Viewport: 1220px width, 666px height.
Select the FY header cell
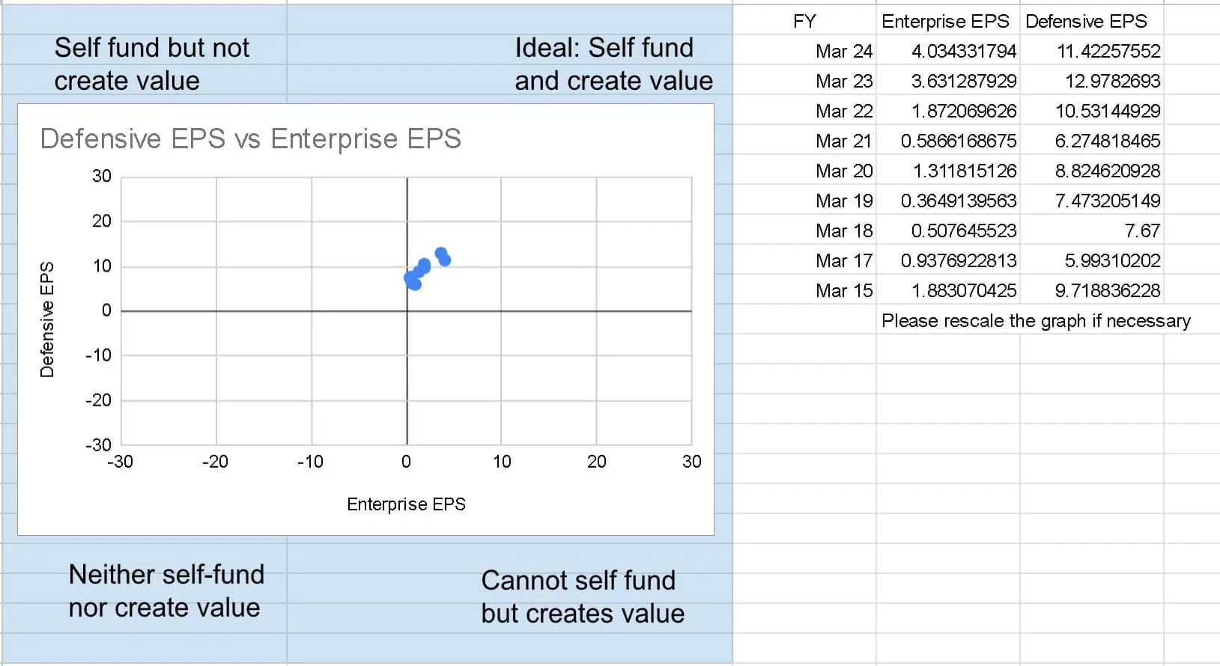tap(804, 21)
